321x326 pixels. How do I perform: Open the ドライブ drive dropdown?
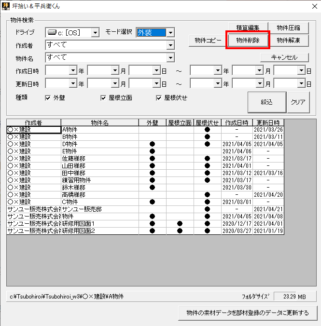tap(95, 33)
